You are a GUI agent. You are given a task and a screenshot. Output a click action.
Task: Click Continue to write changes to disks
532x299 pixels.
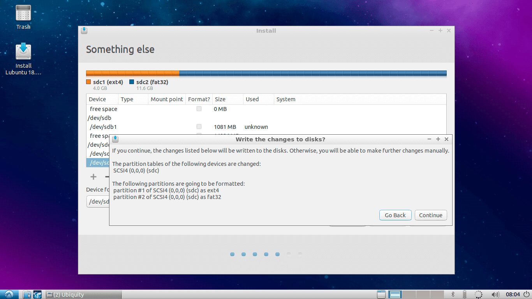point(430,215)
